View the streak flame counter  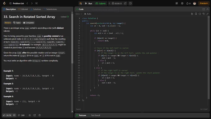coord(188,3)
